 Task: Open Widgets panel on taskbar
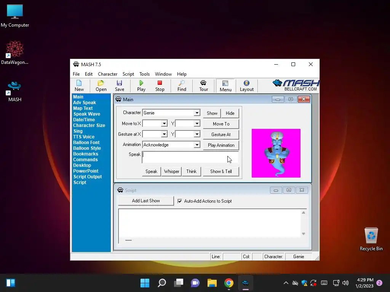point(11,283)
